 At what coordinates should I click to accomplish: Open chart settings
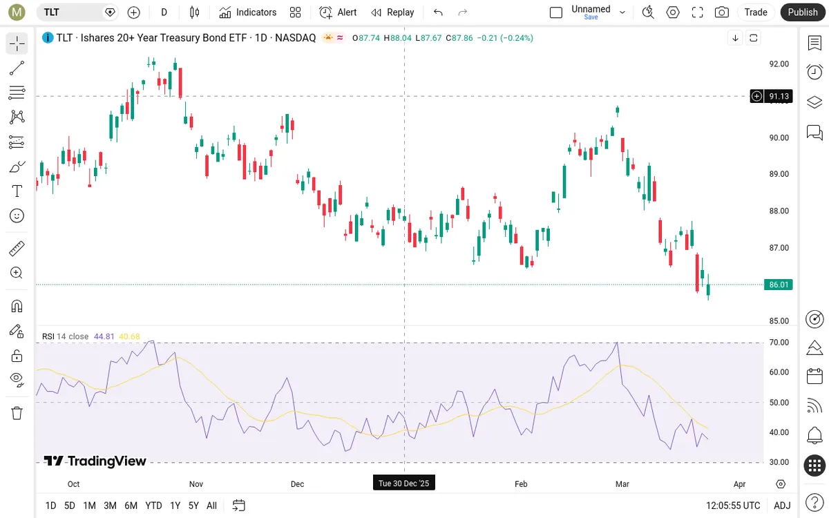(673, 12)
